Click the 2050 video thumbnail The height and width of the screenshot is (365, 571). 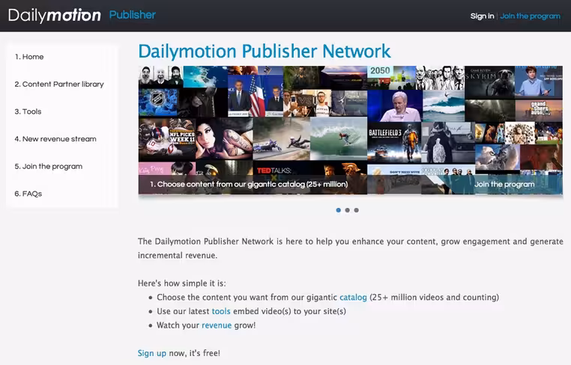[x=391, y=78]
